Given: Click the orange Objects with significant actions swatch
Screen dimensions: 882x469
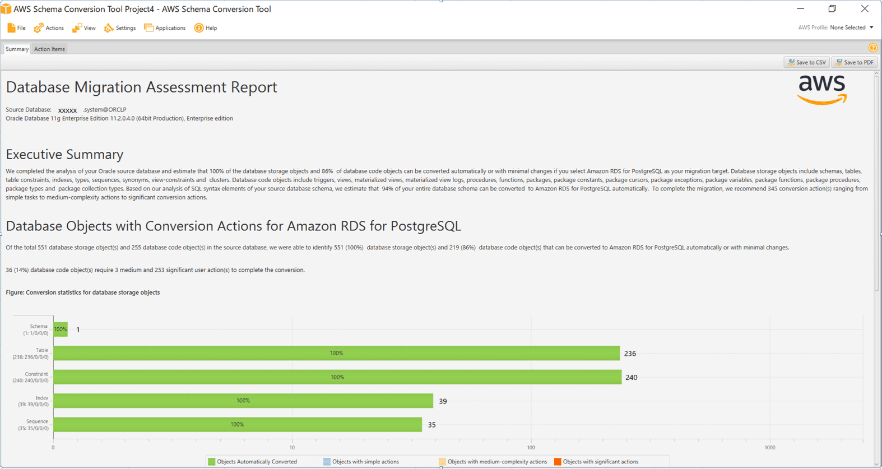Looking at the screenshot, I should coord(558,462).
